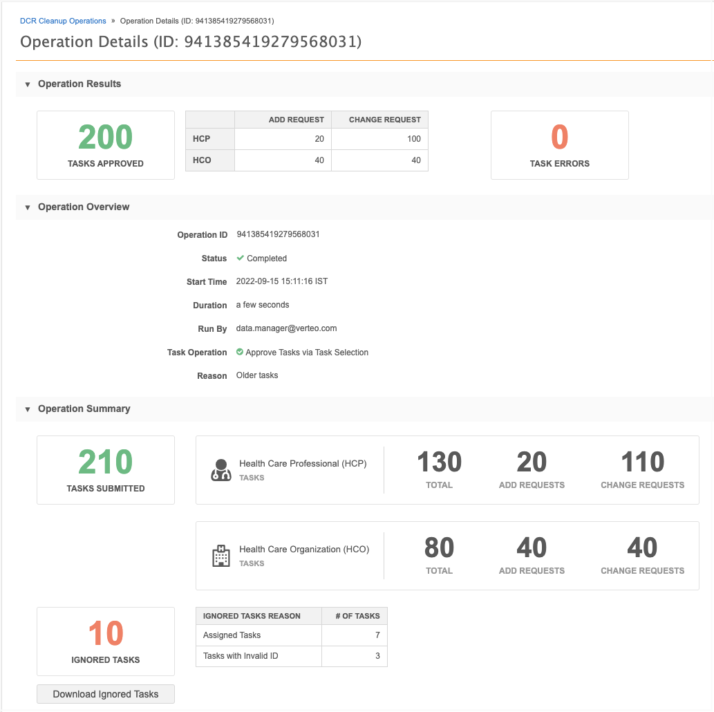
Task: Click the HCP change request value 100
Action: tap(413, 139)
